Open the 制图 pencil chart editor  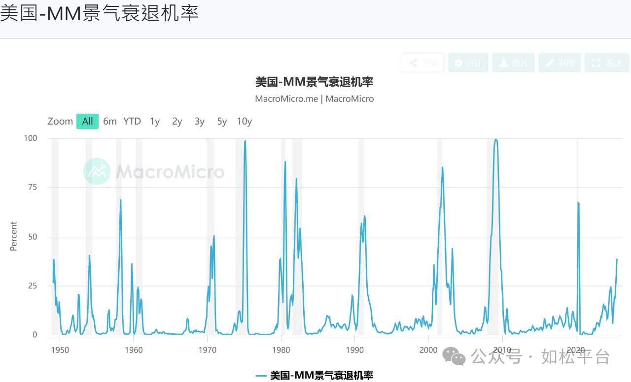point(560,63)
